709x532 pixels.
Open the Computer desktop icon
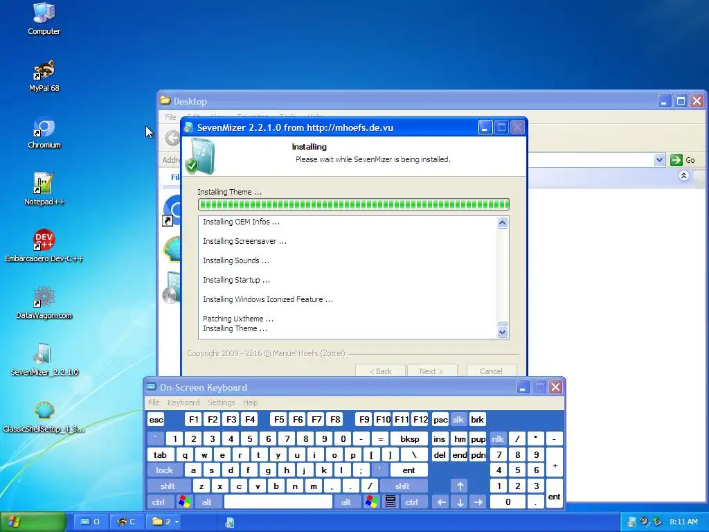coord(44,18)
